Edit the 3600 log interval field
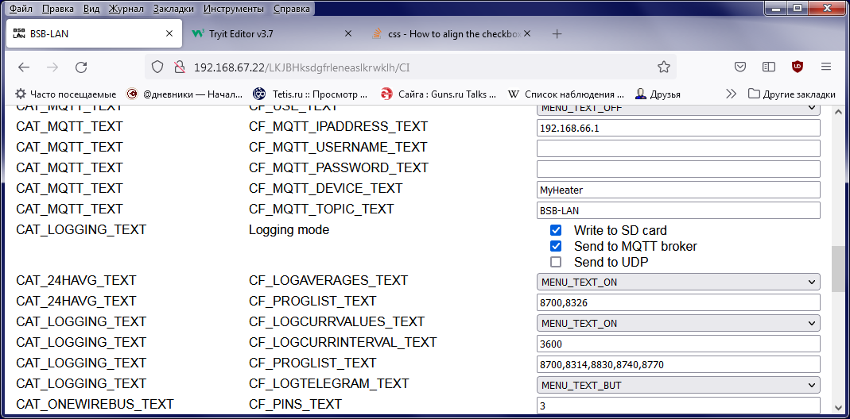The image size is (850, 419). tap(678, 344)
